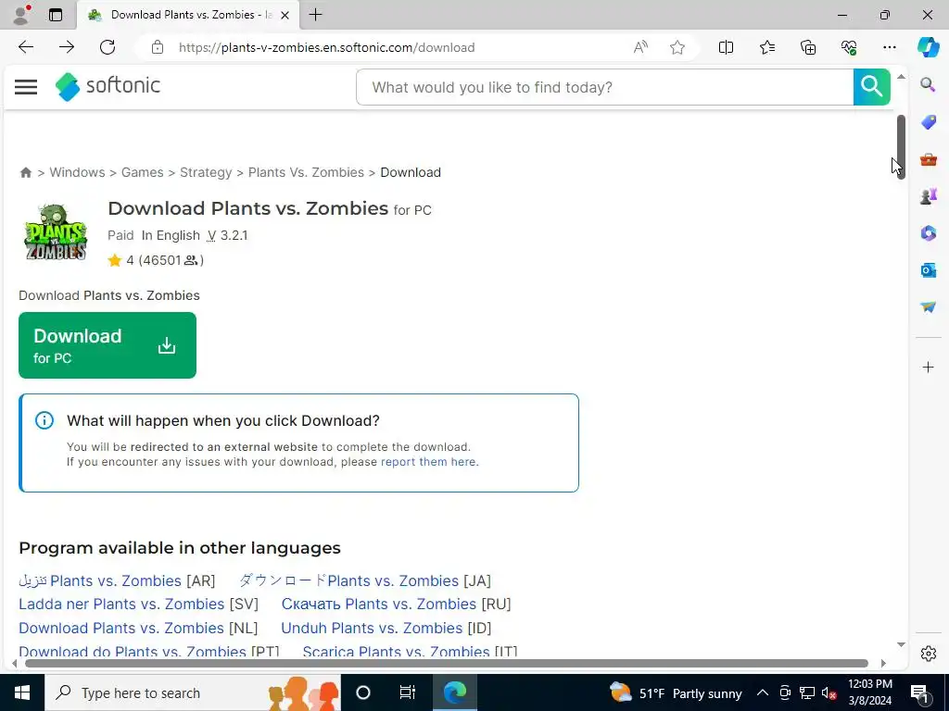949x711 pixels.
Task: Click the vertical page scrollbar thumb
Action: tap(901, 146)
